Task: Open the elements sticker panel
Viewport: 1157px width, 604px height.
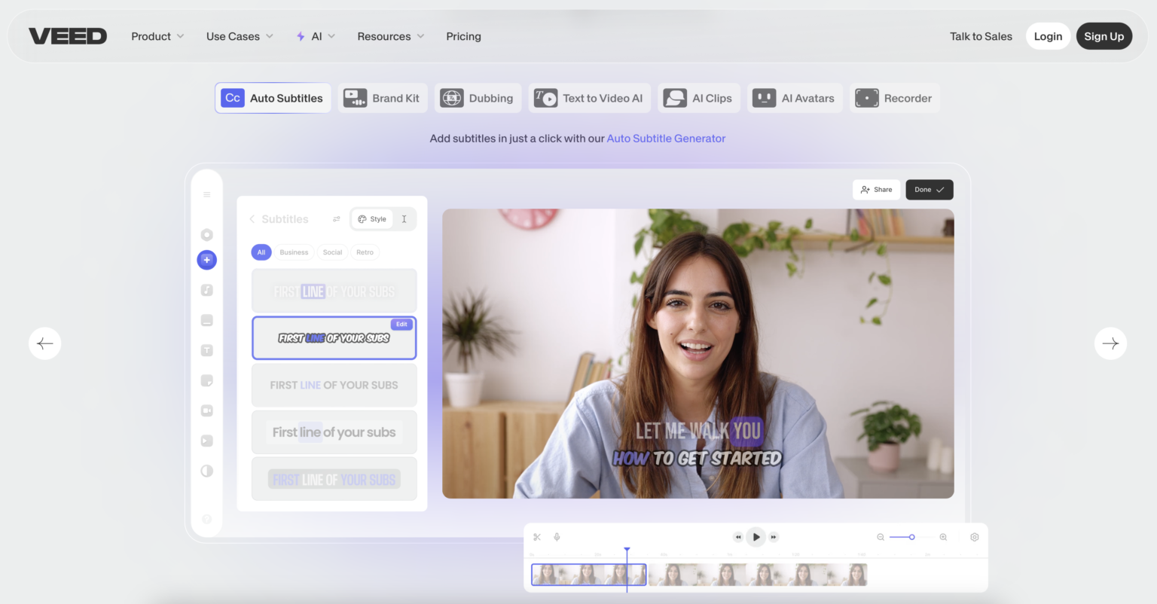Action: tap(206, 380)
